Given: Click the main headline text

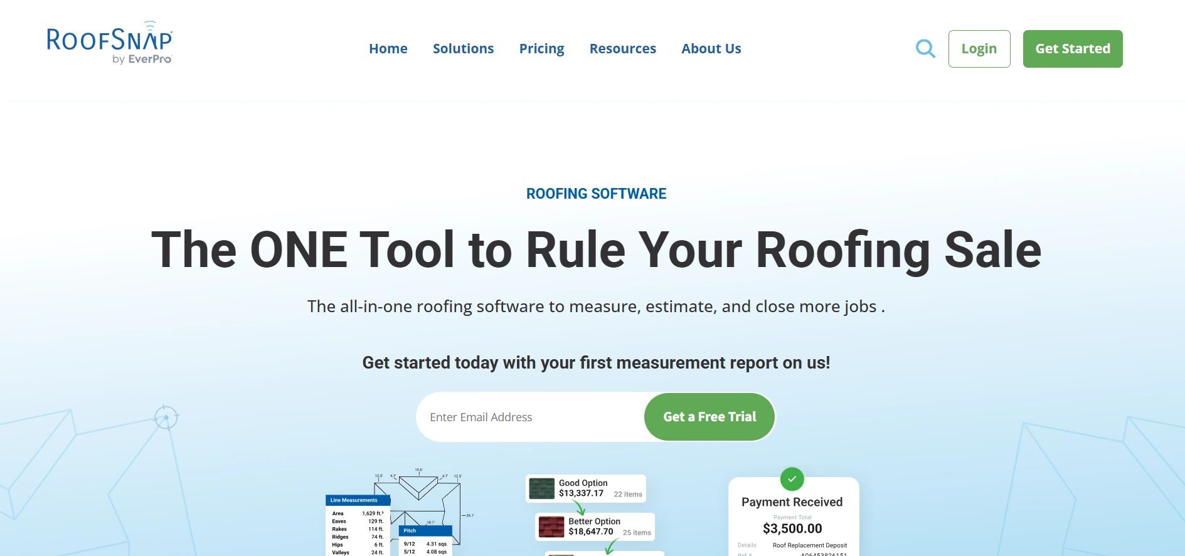Looking at the screenshot, I should point(596,250).
